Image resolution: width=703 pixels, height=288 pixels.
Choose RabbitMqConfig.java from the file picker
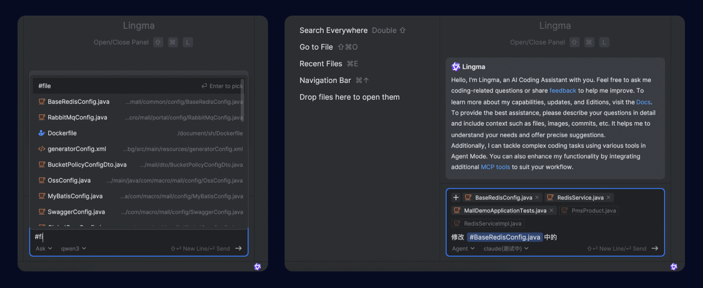(77, 117)
